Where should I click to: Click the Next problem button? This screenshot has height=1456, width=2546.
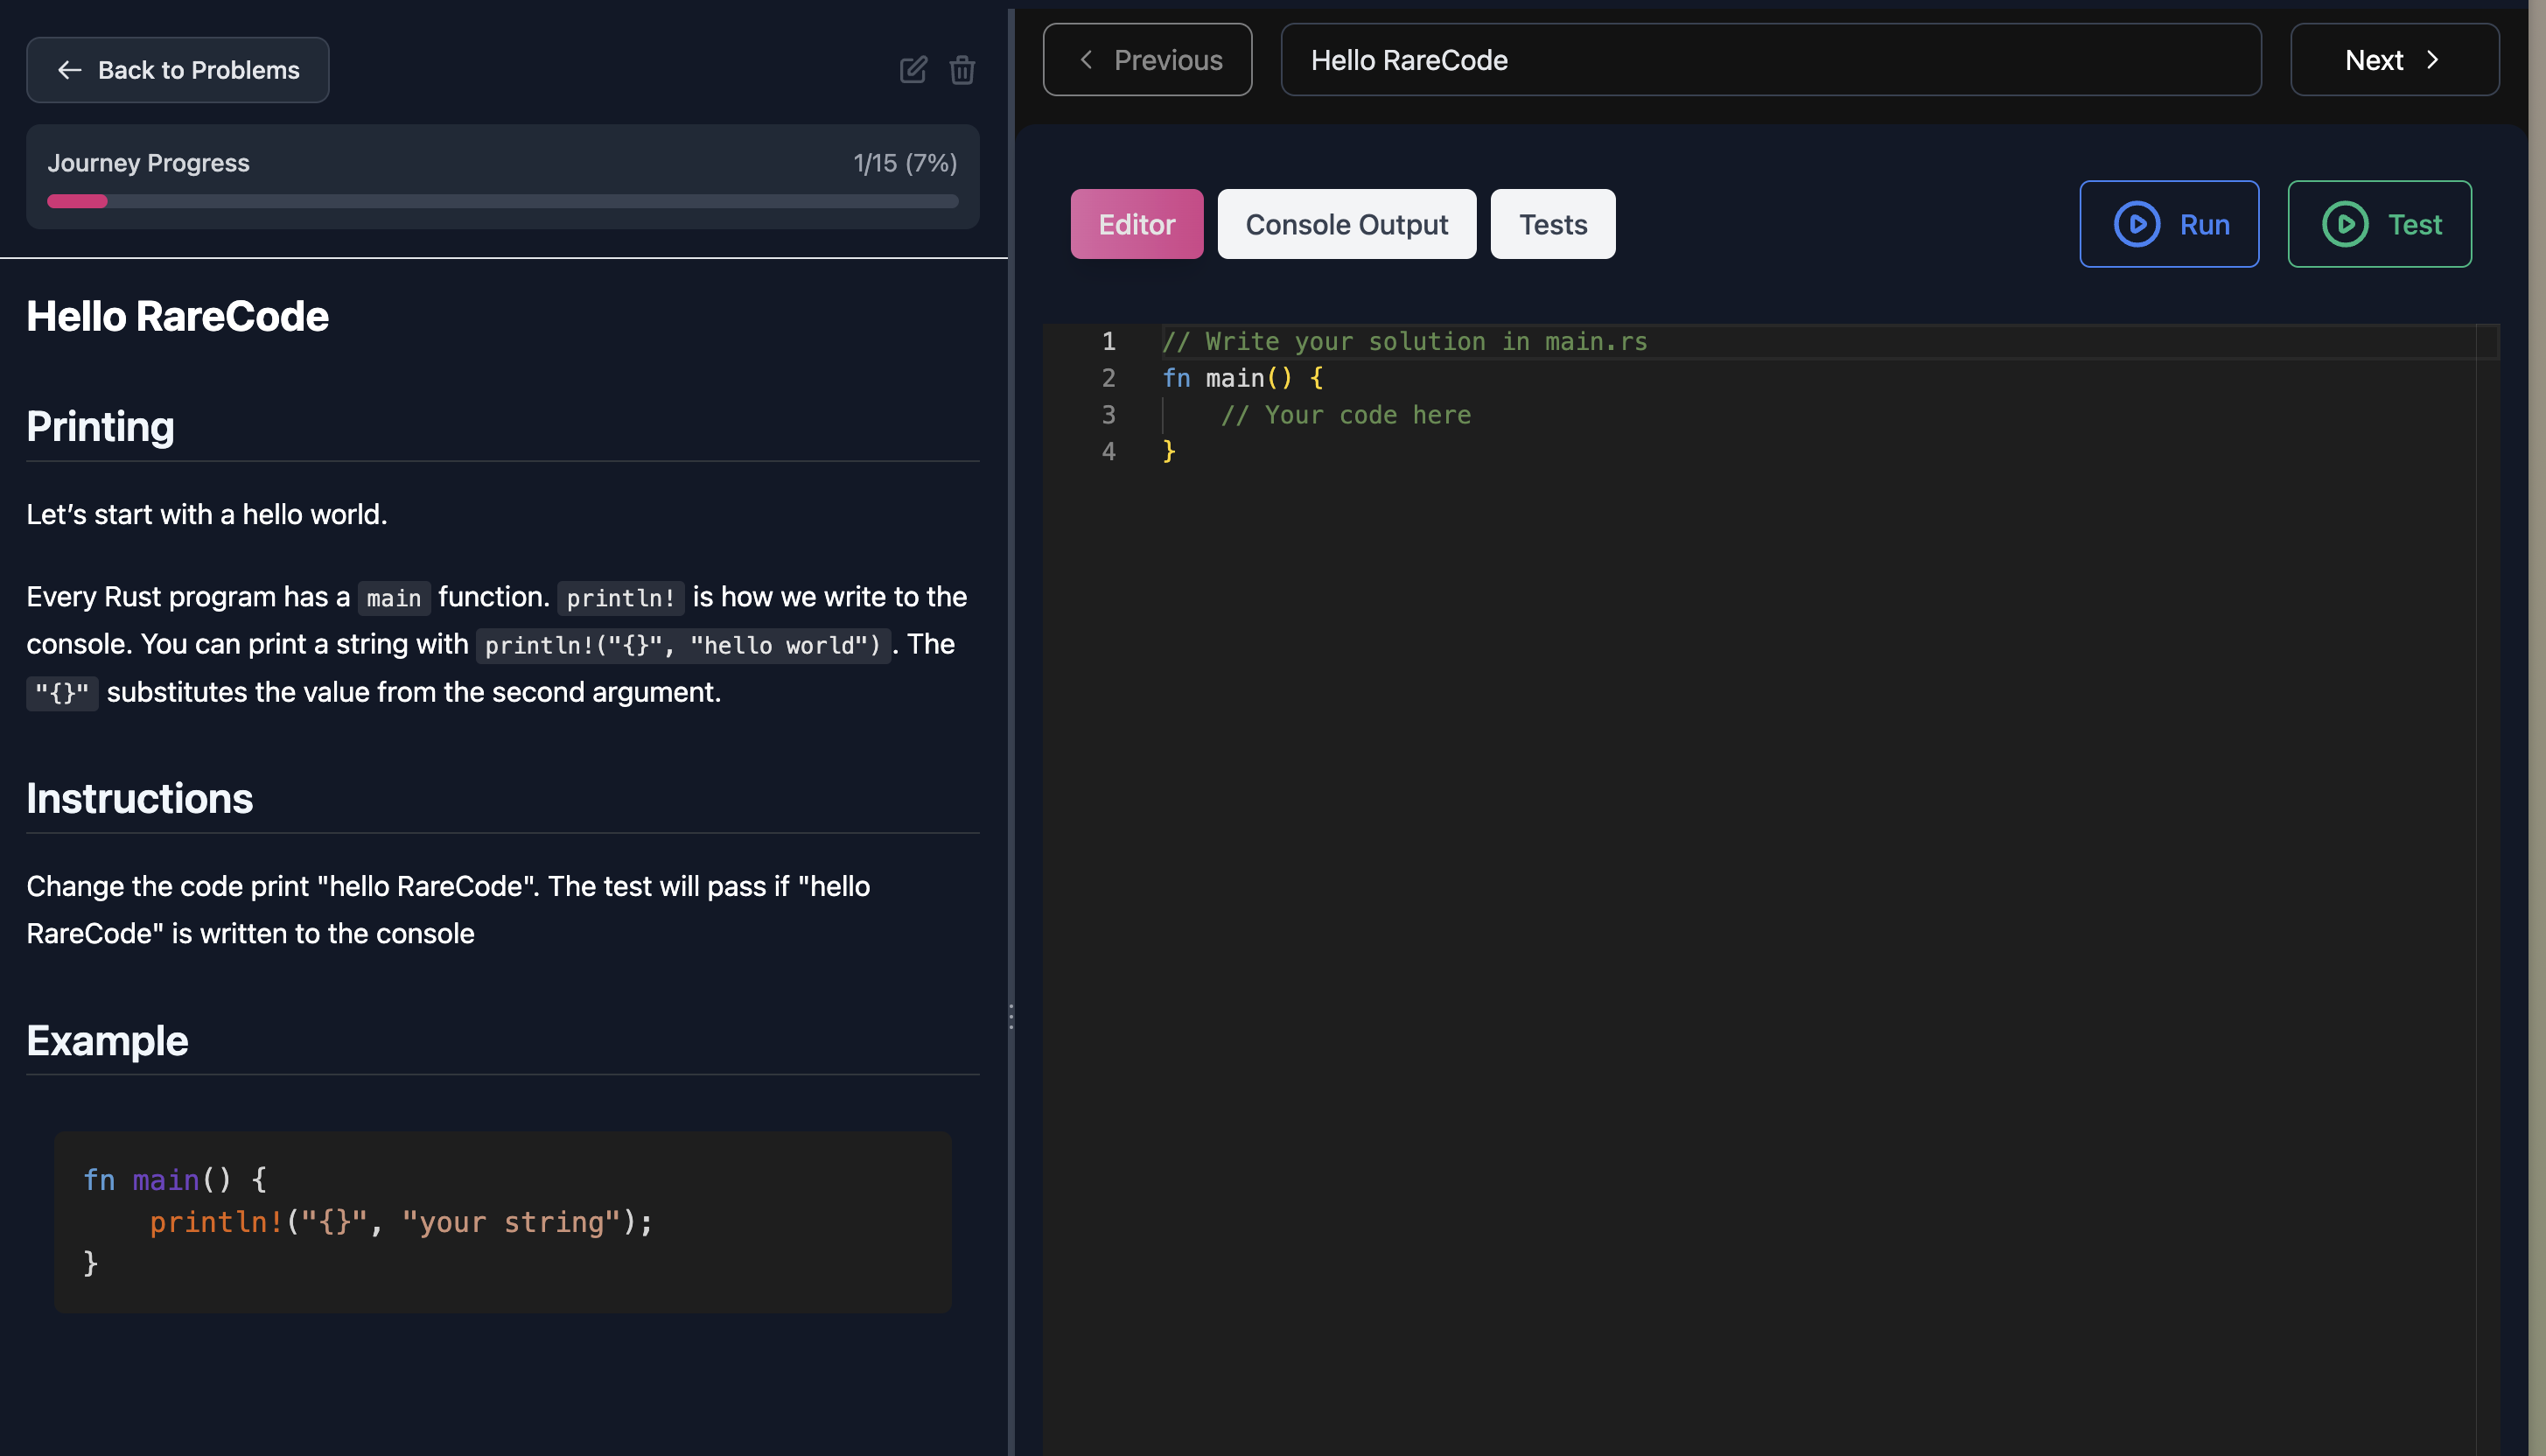[2393, 60]
